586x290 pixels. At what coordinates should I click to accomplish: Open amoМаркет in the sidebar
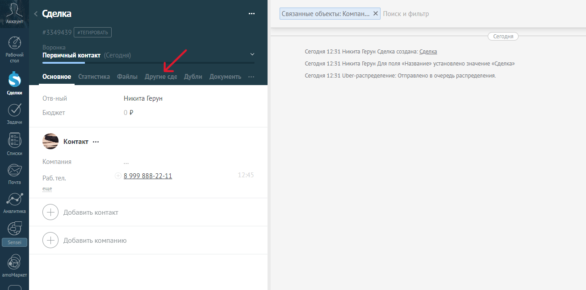[14, 265]
